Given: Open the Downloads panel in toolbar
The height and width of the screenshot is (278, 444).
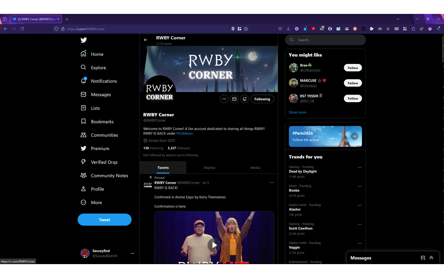Looking at the screenshot, I should pyautogui.click(x=288, y=29).
